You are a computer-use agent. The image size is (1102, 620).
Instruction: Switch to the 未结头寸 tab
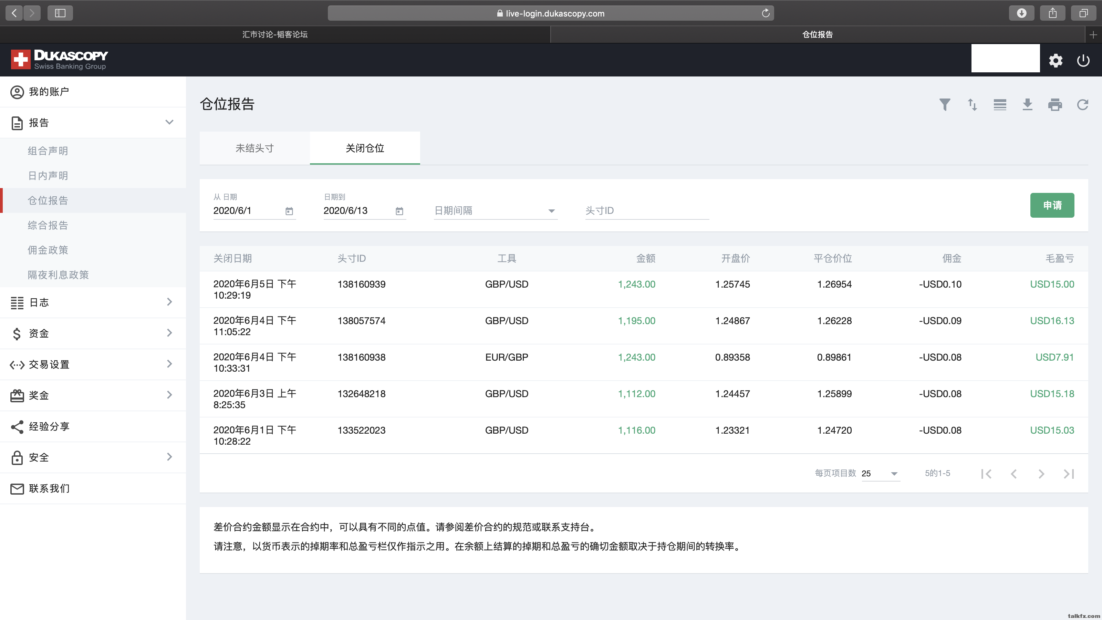coord(254,148)
